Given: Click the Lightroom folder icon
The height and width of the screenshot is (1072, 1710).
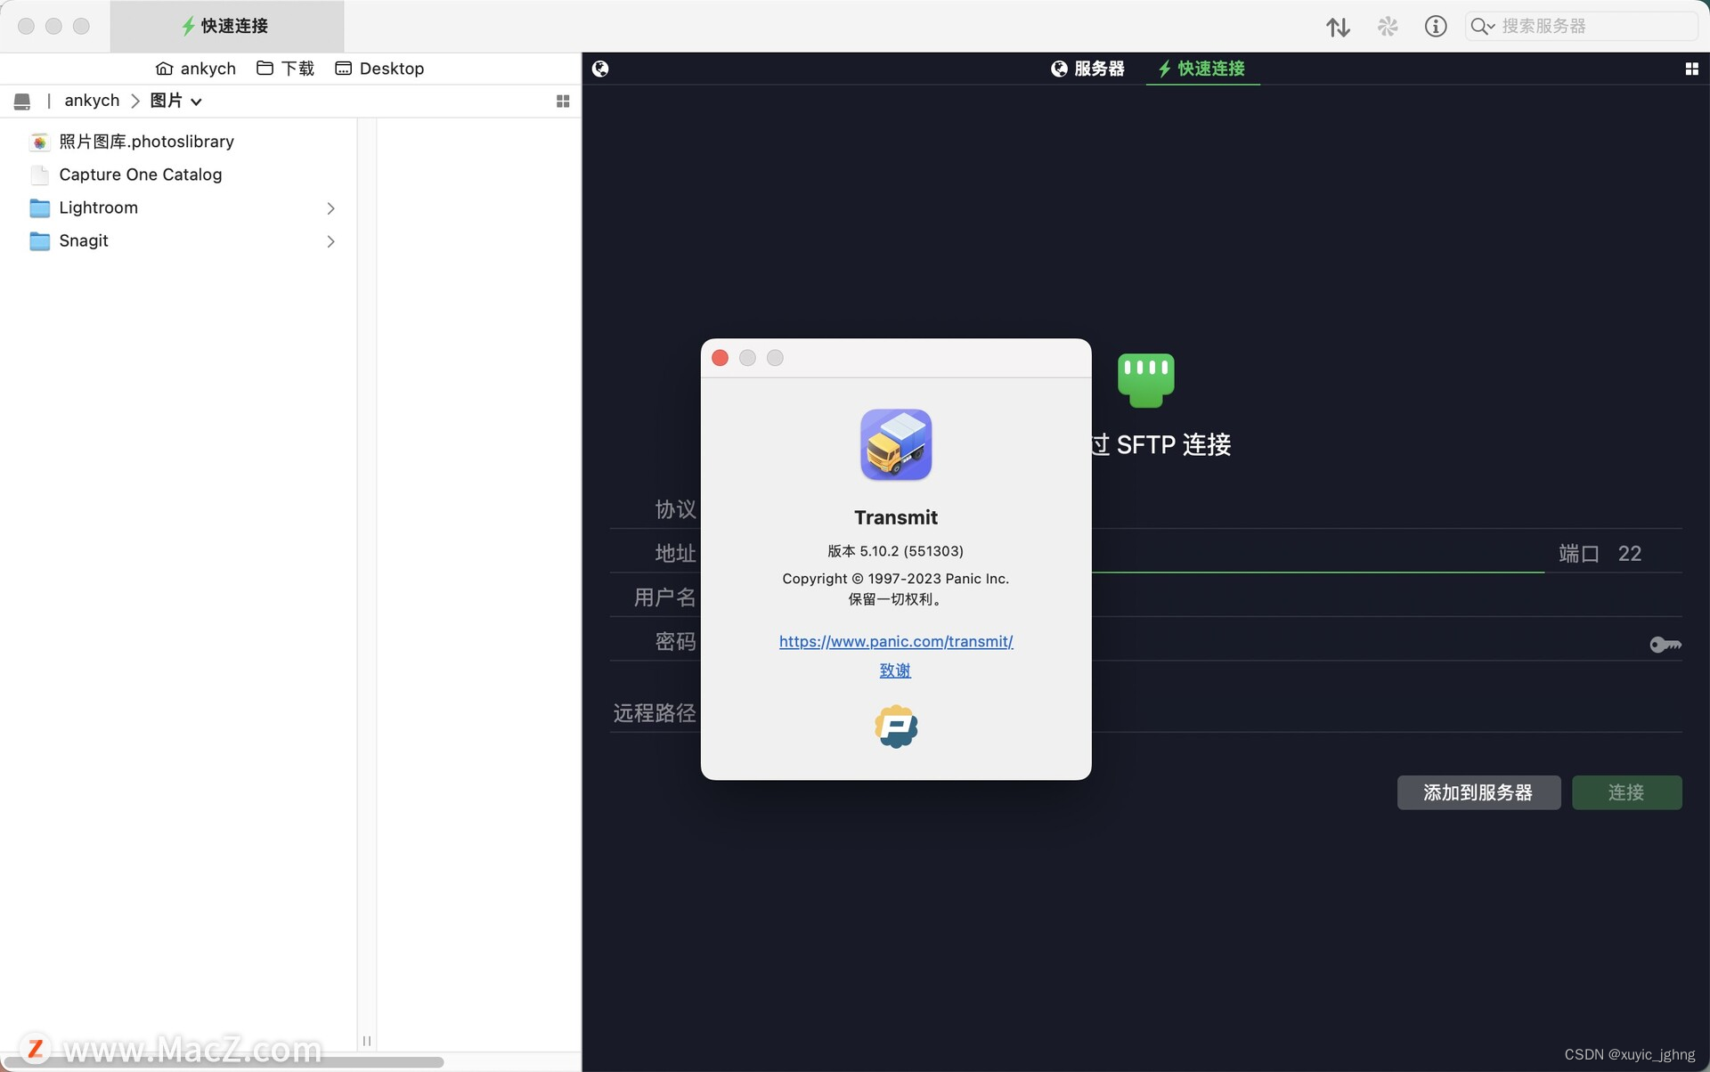Looking at the screenshot, I should (39, 208).
